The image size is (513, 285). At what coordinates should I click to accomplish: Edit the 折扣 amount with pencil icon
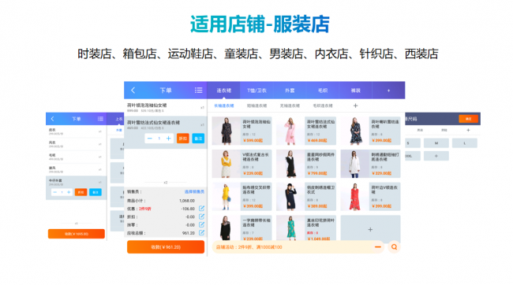201,217
